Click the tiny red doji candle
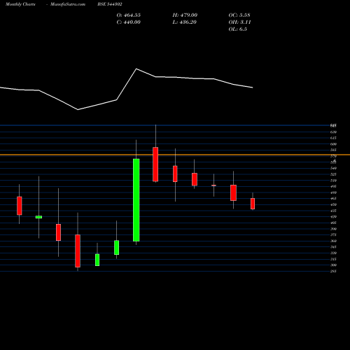Screen dimensions: 350x350 pyautogui.click(x=213, y=185)
